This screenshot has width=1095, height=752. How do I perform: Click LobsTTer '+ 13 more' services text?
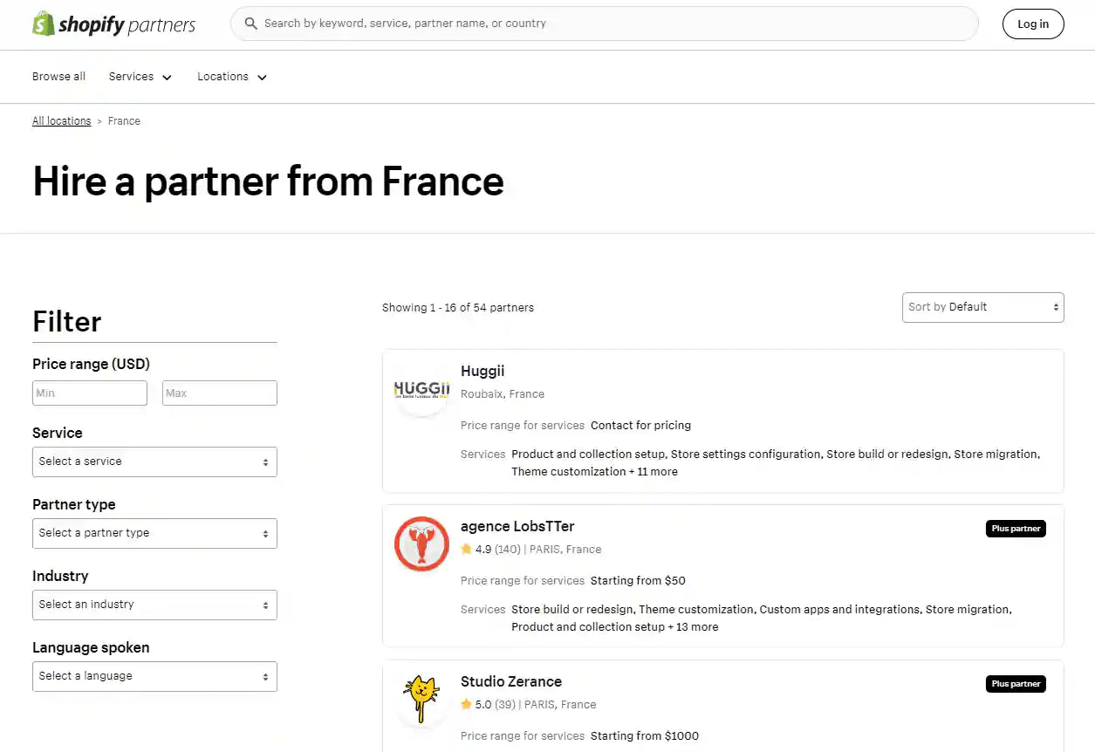pos(694,627)
